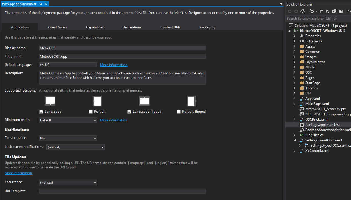Open the Declarations tab
The image size is (351, 200).
132,27
